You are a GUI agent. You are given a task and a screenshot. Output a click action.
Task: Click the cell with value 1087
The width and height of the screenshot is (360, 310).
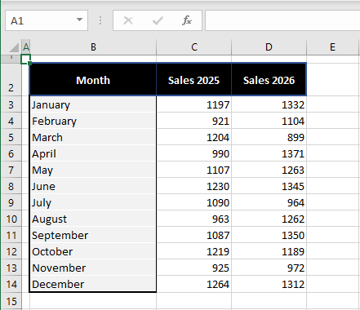click(x=194, y=235)
